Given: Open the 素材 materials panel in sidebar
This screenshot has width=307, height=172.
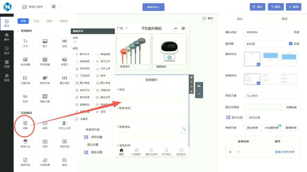Looking at the screenshot, I should [7, 37].
